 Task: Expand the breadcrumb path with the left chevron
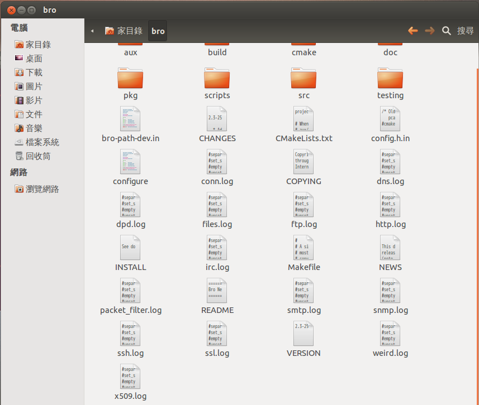(x=92, y=31)
